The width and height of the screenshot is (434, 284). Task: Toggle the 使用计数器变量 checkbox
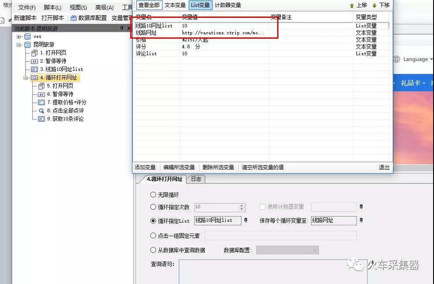(x=262, y=207)
